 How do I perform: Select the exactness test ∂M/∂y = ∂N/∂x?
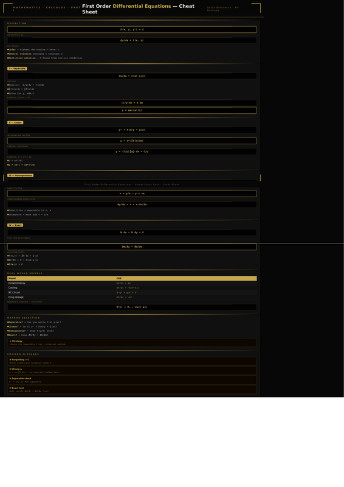tap(132, 247)
